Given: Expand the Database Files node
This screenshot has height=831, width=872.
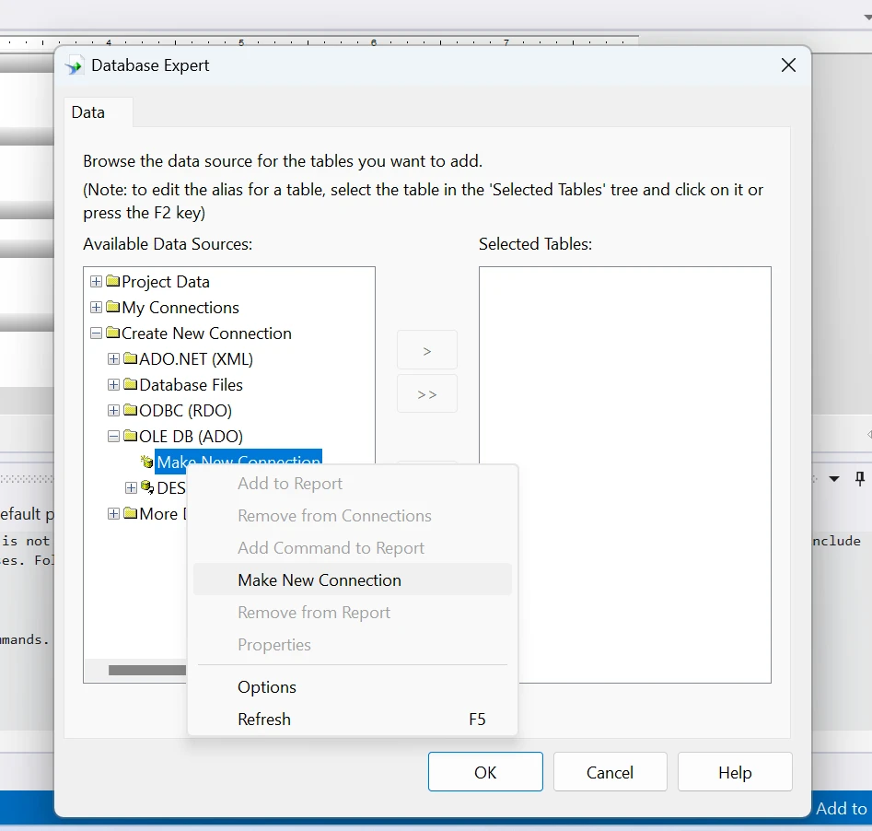Looking at the screenshot, I should pyautogui.click(x=113, y=385).
